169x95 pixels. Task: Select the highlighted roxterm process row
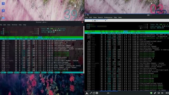point(127,33)
